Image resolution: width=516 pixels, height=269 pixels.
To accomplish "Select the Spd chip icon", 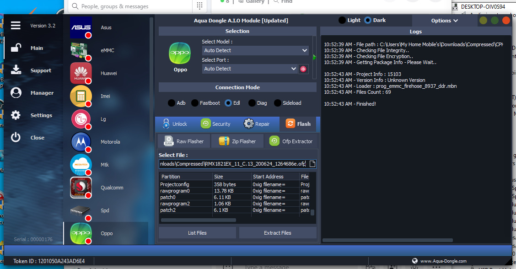I will [x=81, y=211].
